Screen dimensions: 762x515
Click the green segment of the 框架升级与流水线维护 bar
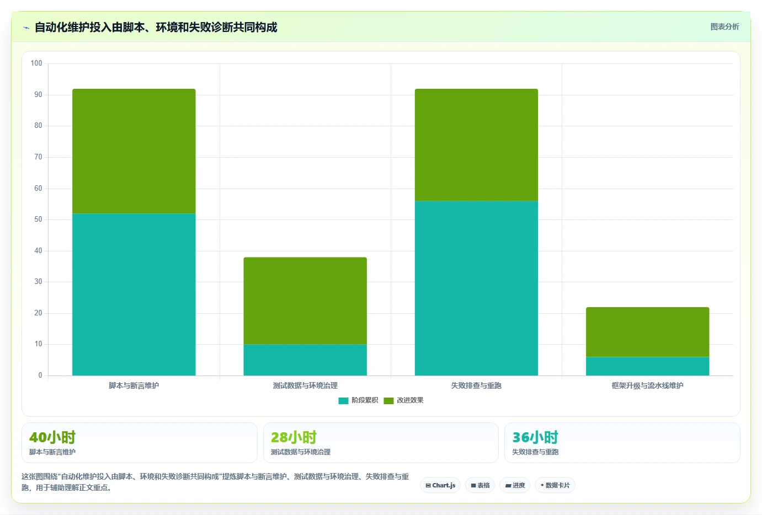click(647, 332)
